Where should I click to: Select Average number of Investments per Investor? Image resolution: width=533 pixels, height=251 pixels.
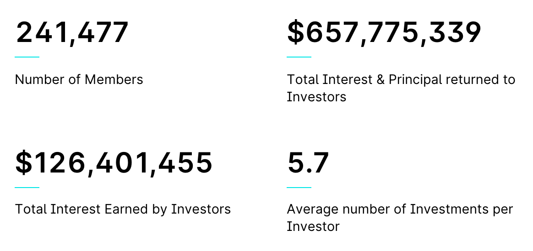click(400, 218)
